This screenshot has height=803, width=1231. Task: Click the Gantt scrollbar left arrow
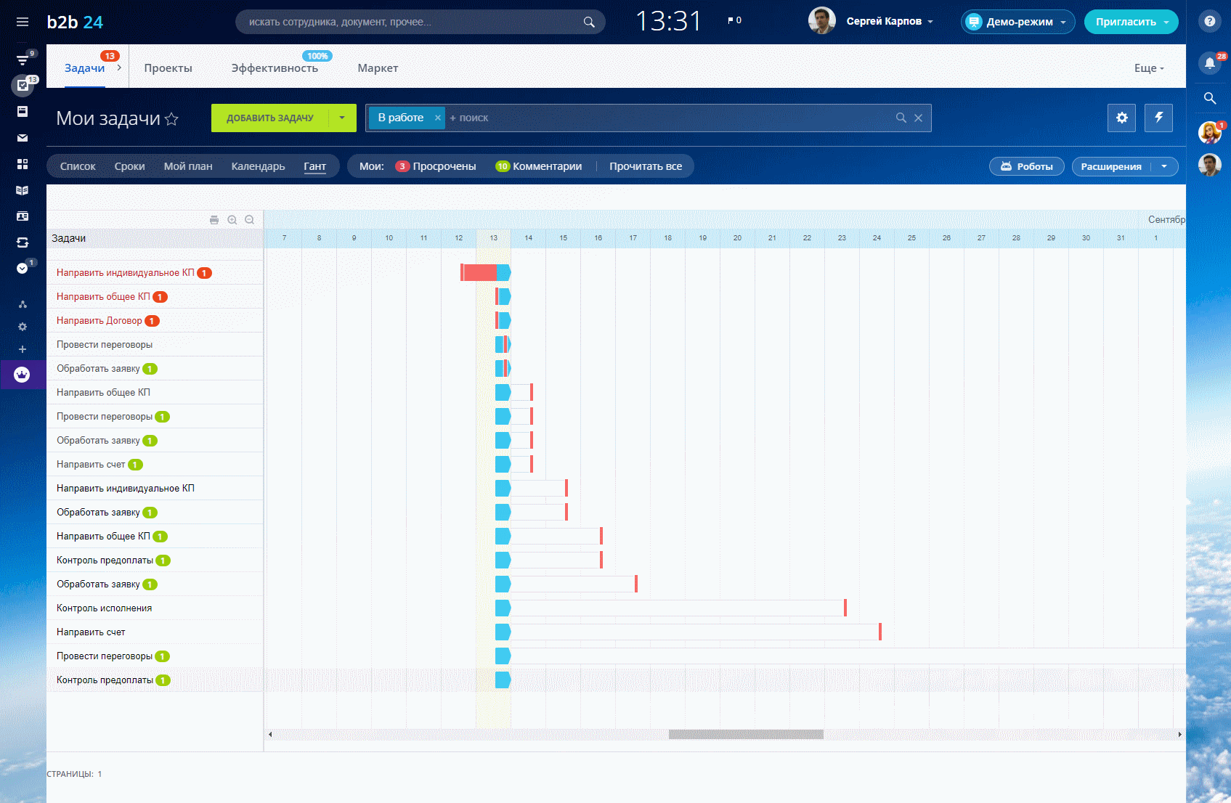(270, 734)
